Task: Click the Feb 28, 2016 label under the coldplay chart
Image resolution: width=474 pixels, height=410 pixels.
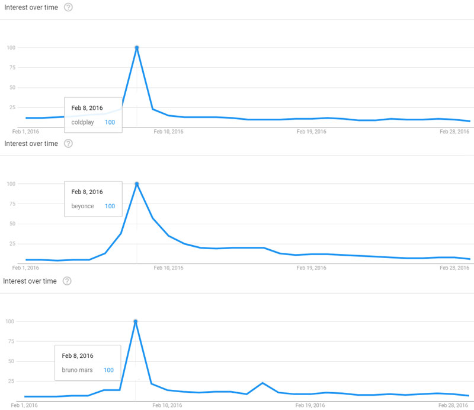Action: coord(454,131)
